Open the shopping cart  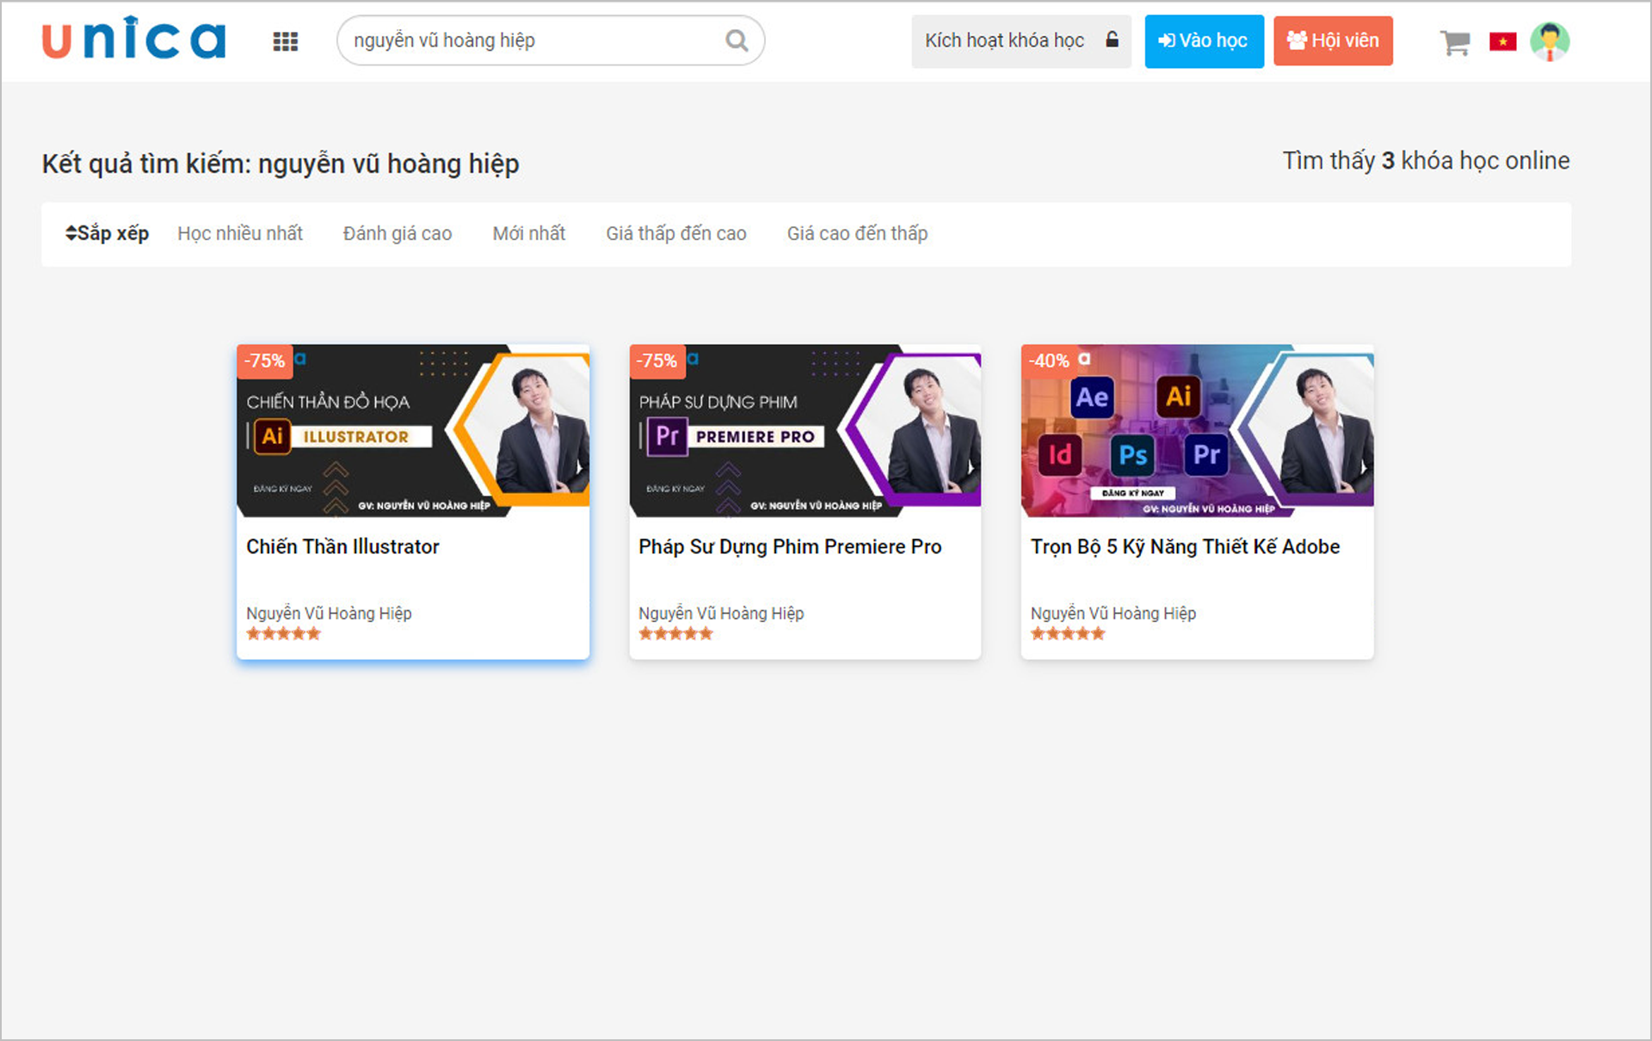click(x=1455, y=41)
